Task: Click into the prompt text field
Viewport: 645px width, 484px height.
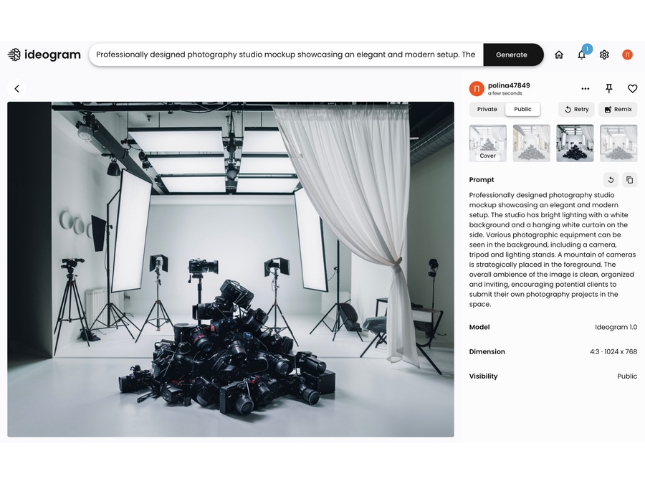Action: coord(286,54)
